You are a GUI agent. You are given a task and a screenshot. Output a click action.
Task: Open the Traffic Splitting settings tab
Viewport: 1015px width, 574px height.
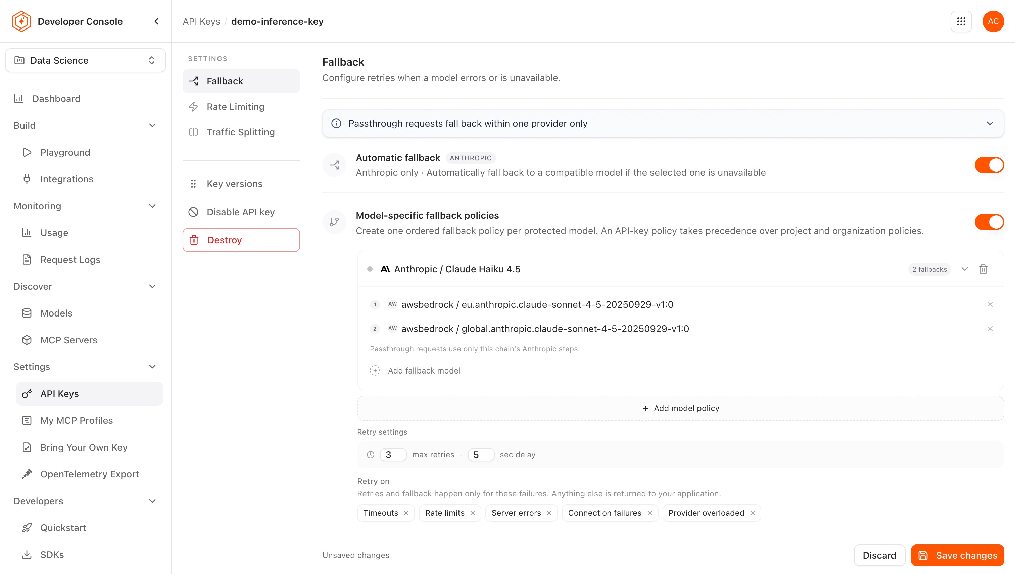click(x=241, y=132)
